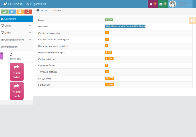The width and height of the screenshot is (196, 137).
Task: Click the € 10,00 ordine minimo badge
Action: click(109, 59)
